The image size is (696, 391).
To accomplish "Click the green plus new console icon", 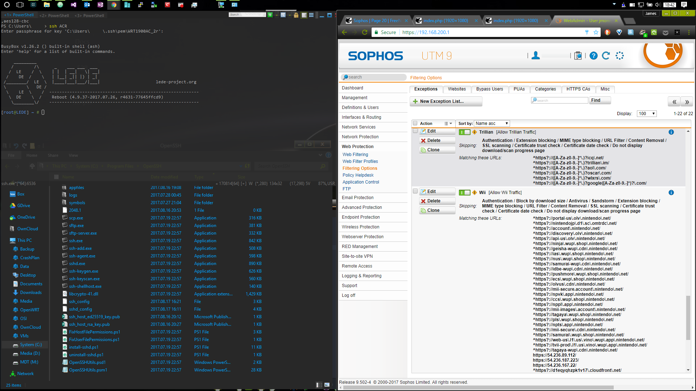I will click(x=270, y=15).
